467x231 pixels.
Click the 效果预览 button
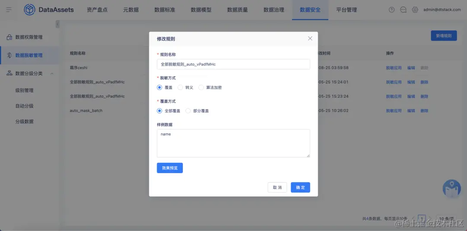click(170, 168)
